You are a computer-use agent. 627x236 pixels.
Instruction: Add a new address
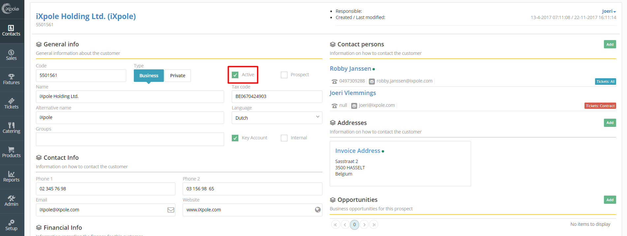(610, 123)
